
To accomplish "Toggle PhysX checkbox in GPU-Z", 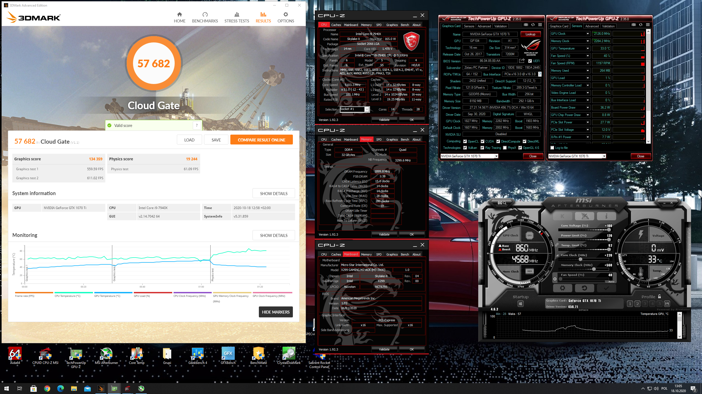I will [x=505, y=148].
